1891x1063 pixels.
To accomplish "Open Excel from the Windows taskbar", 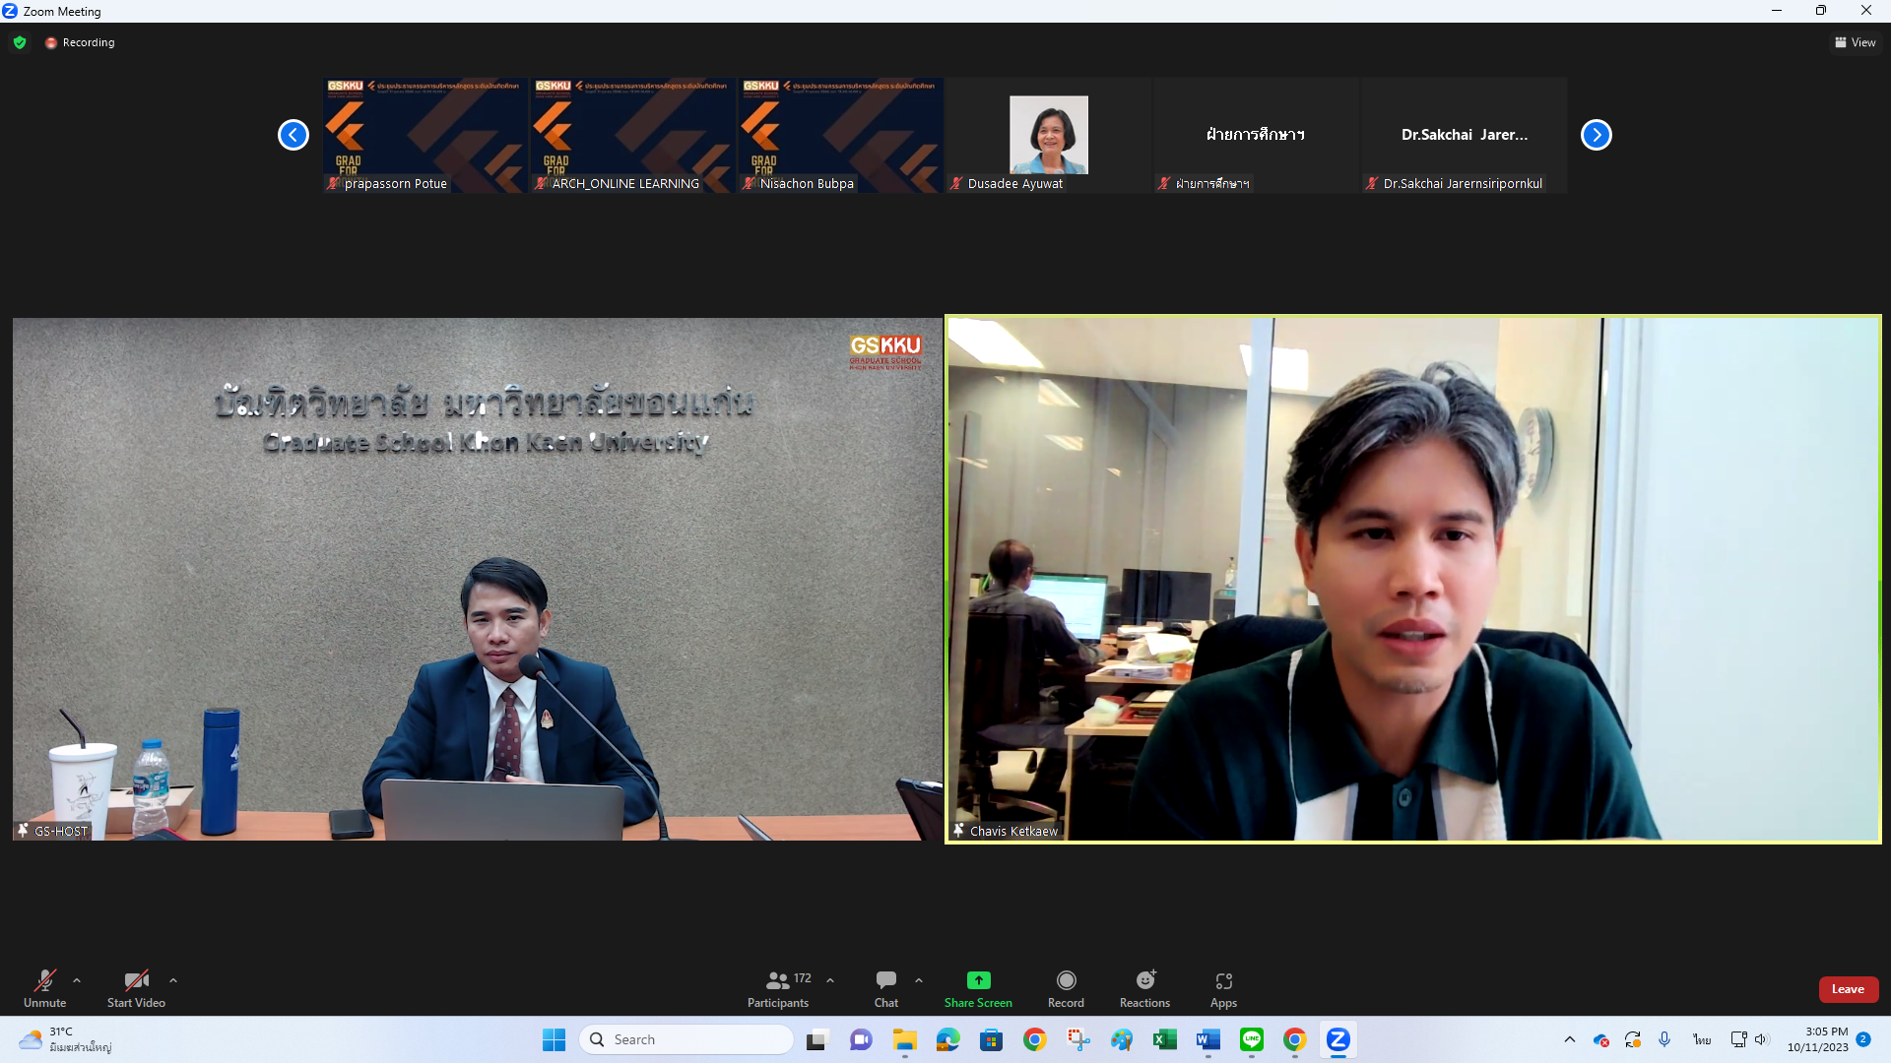I will point(1164,1039).
